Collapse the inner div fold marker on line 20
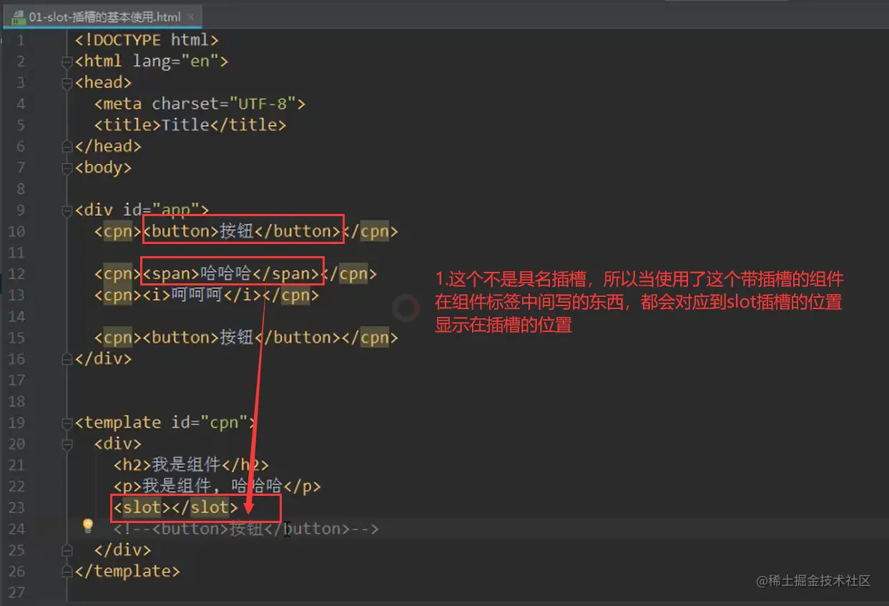The image size is (889, 606). click(67, 444)
